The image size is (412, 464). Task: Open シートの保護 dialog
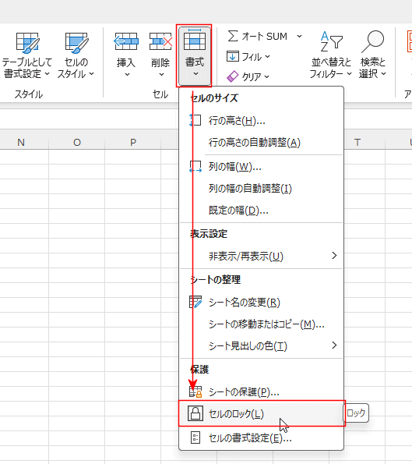point(262,391)
